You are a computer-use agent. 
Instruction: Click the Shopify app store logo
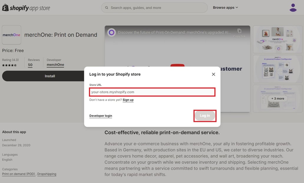point(26,7)
